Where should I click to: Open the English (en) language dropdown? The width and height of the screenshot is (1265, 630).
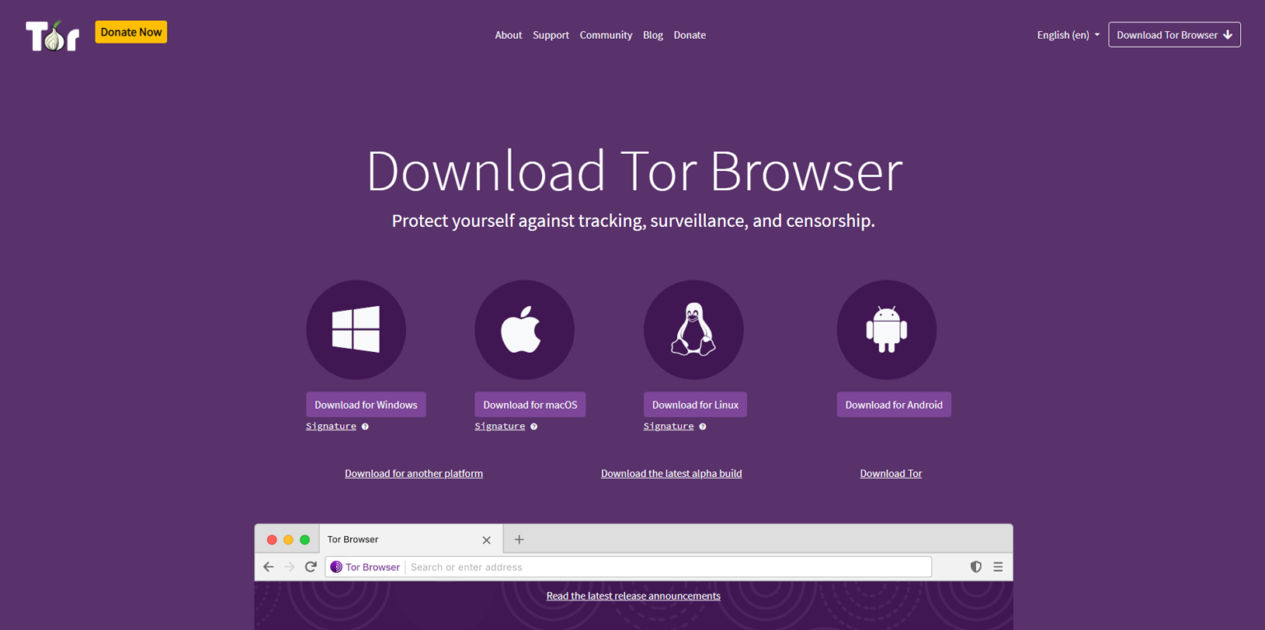1067,35
